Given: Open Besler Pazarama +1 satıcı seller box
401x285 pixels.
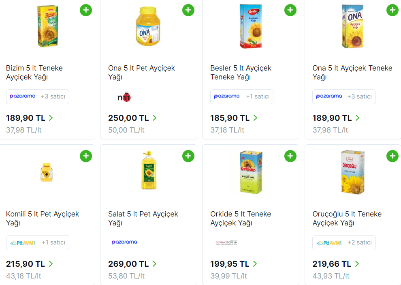Looking at the screenshot, I should coord(242,96).
